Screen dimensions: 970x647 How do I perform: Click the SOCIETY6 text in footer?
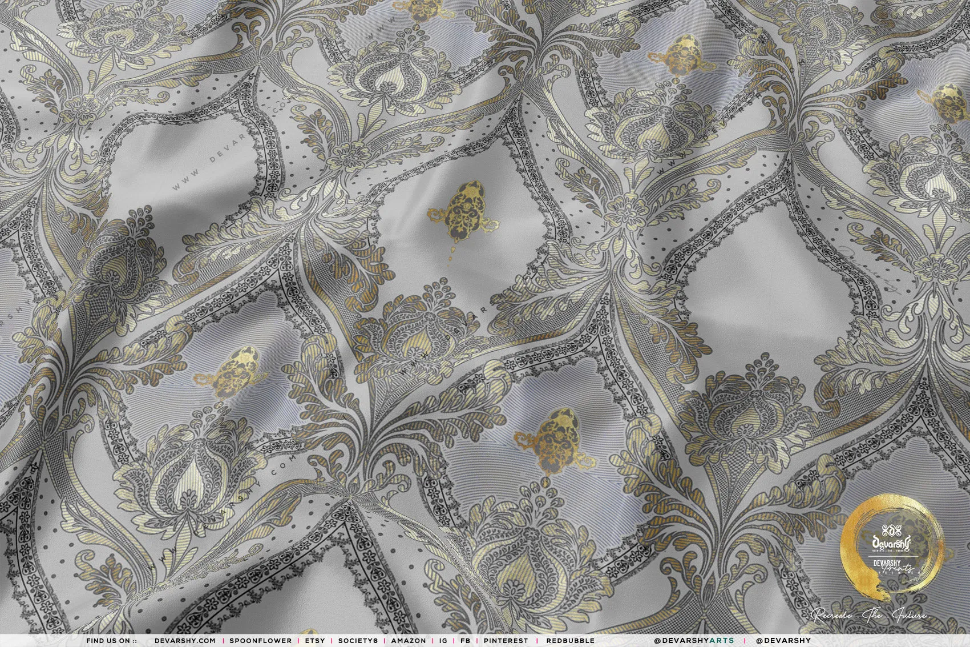point(358,641)
